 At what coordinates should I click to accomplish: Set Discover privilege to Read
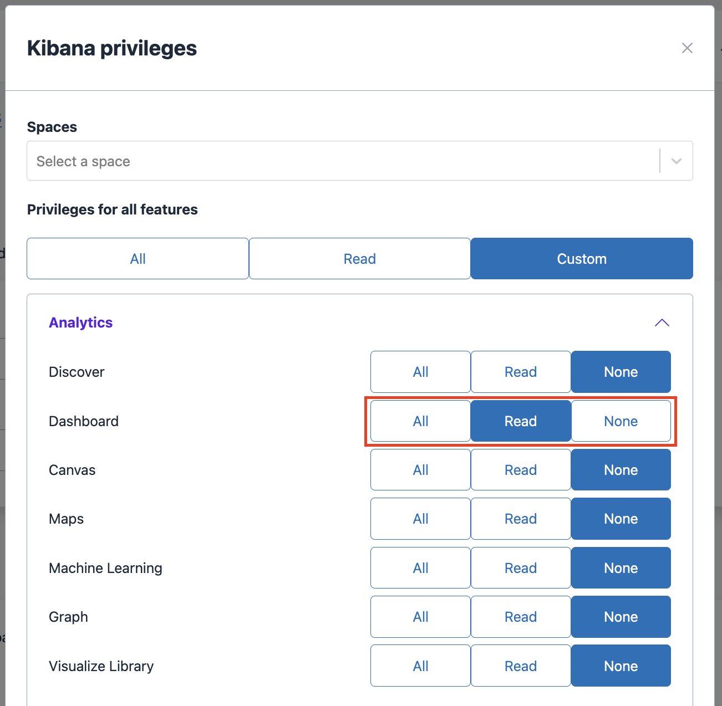pyautogui.click(x=521, y=372)
